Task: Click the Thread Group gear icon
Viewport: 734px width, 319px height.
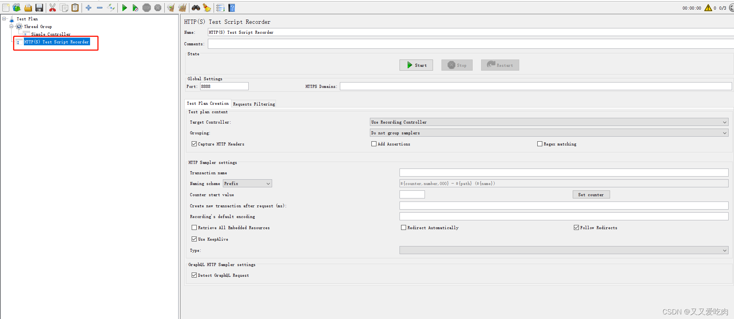Action: [19, 26]
